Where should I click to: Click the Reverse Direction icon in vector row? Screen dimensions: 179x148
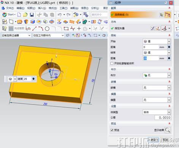coord(153,28)
